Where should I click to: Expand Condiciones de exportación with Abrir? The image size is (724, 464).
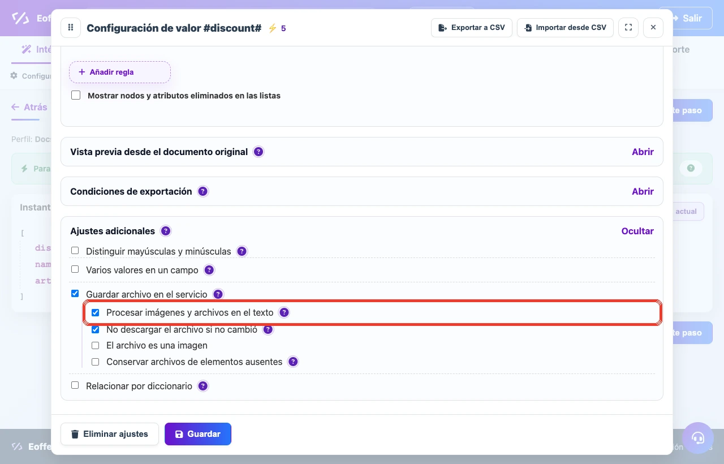pos(643,191)
